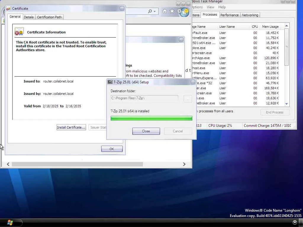Sort processes by User Name column
Image resolution: width=303 pixels, height=227 pixels.
233,27
